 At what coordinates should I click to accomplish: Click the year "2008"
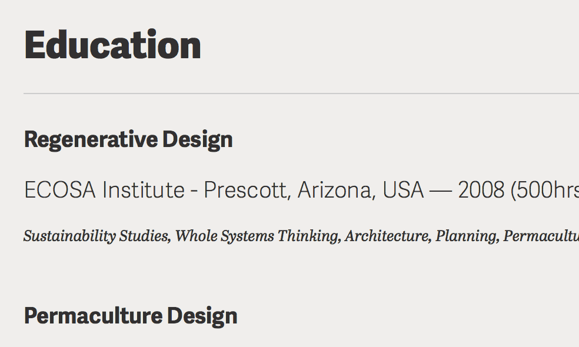[481, 191]
